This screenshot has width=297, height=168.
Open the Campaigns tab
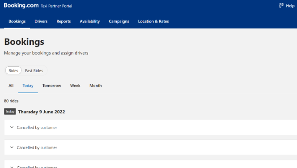coord(119,21)
